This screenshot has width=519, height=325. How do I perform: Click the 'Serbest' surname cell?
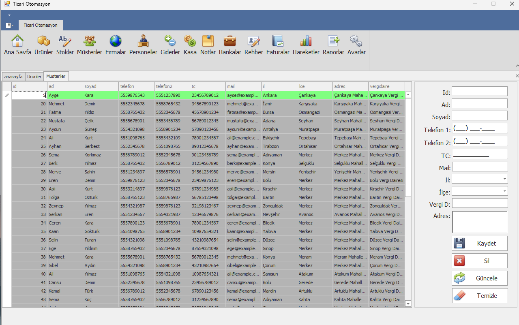[x=101, y=146]
